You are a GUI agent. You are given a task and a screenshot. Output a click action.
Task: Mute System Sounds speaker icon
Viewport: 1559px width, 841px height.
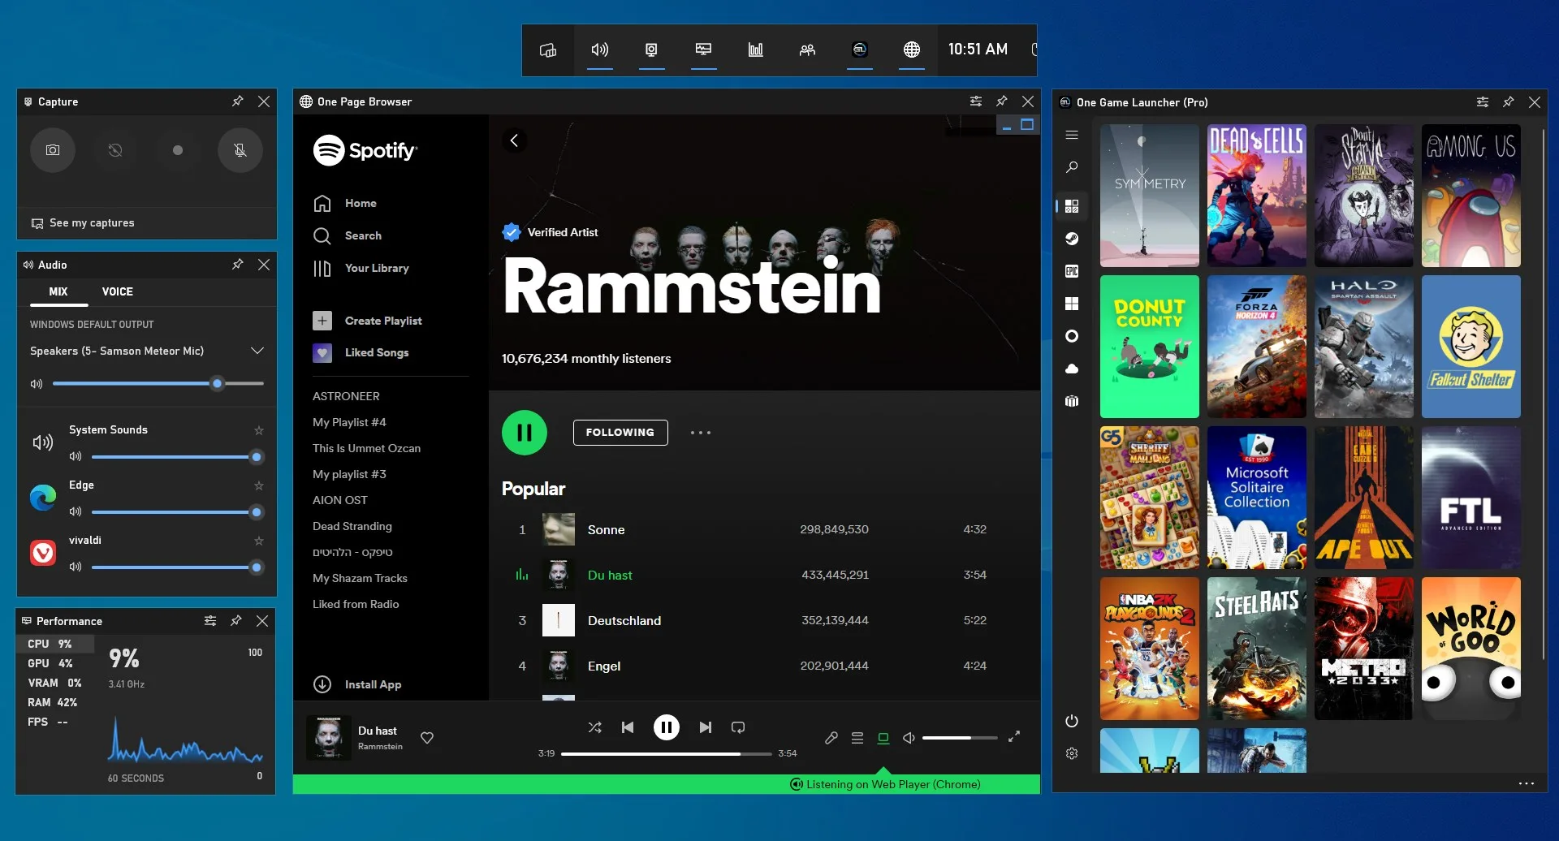(76, 456)
